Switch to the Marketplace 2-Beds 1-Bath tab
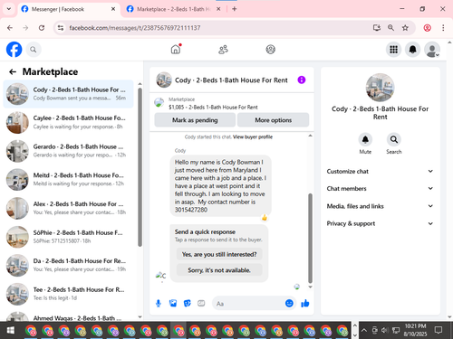453x339 pixels. [174, 9]
